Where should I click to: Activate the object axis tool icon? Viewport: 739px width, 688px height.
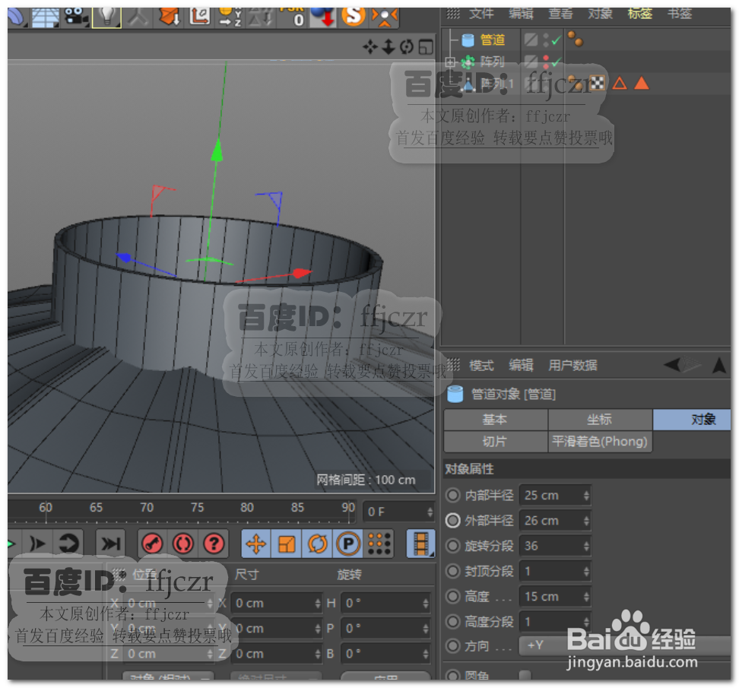click(200, 17)
